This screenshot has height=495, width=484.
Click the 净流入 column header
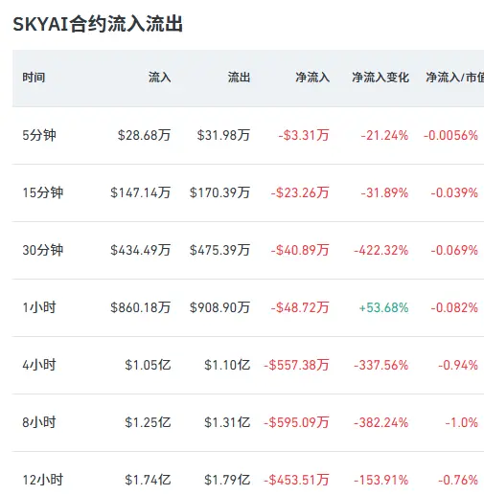[x=312, y=78]
